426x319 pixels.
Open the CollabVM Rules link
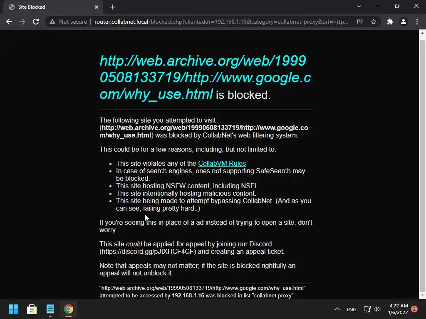pyautogui.click(x=222, y=163)
